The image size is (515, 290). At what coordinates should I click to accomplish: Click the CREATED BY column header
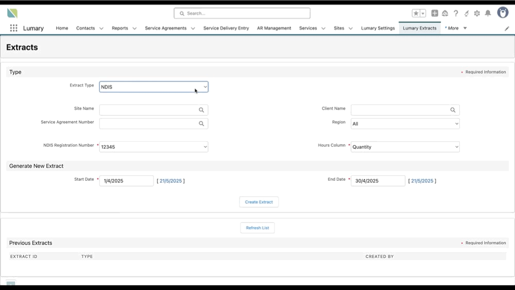(380, 257)
